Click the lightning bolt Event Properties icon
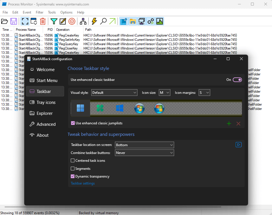This screenshot has height=215, width=272. [94, 22]
